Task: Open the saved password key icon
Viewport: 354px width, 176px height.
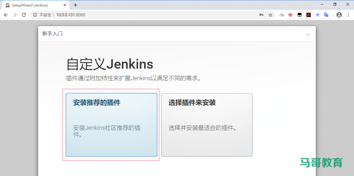Action: (261, 15)
